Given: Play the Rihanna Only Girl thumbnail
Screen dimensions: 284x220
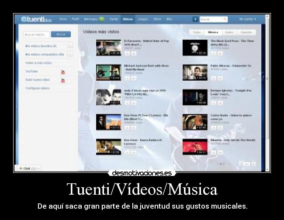Looking at the screenshot, I should (x=195, y=147).
